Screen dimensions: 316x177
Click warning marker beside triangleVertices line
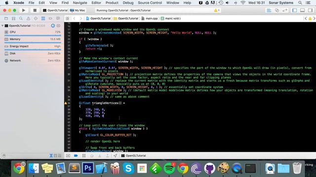[x=66, y=103]
